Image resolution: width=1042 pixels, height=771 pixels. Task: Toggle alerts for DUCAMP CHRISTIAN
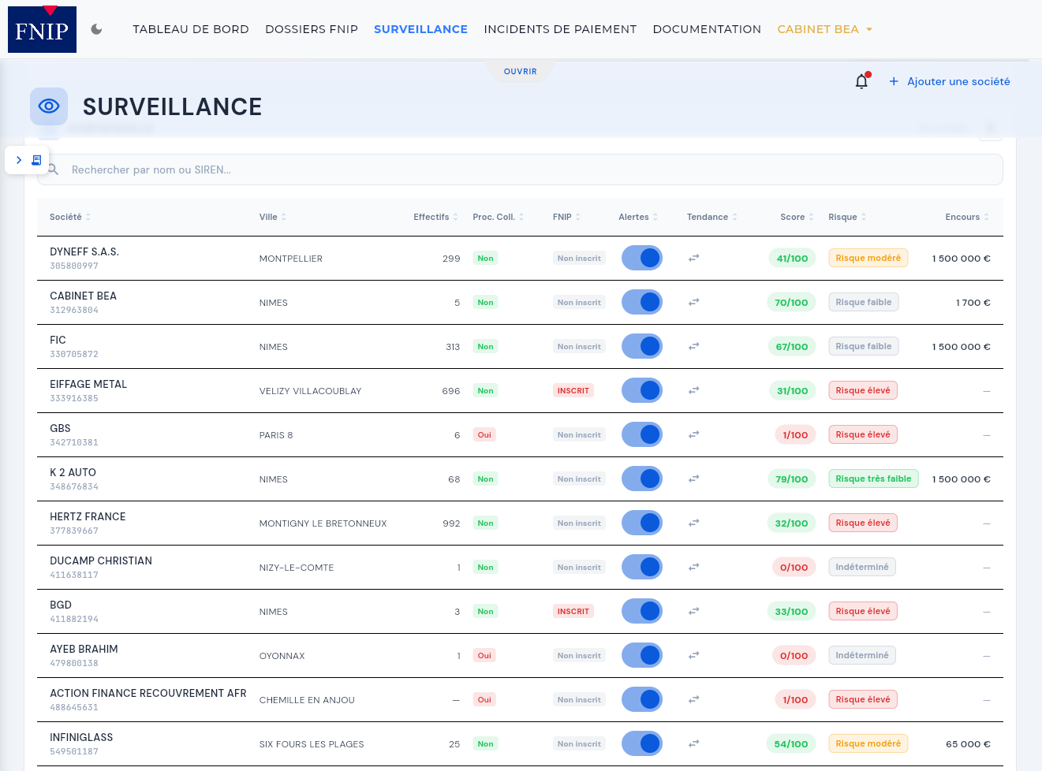click(x=642, y=567)
